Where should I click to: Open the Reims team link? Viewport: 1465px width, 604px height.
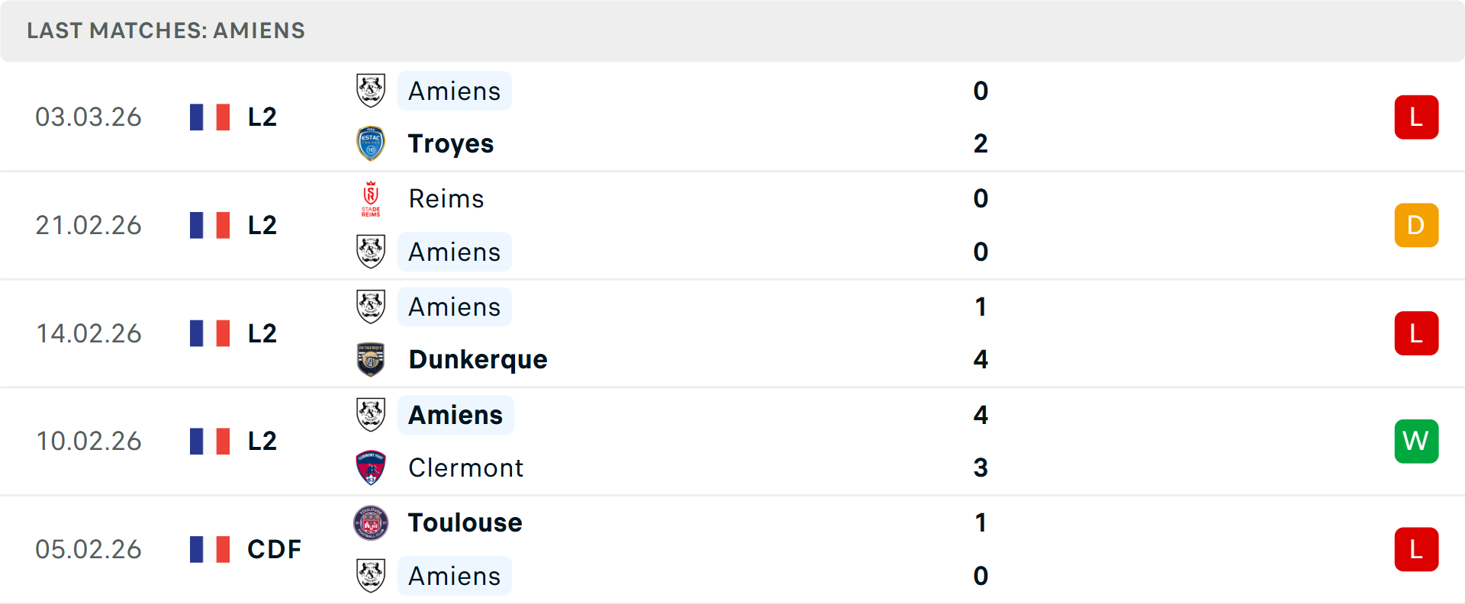[x=446, y=198]
